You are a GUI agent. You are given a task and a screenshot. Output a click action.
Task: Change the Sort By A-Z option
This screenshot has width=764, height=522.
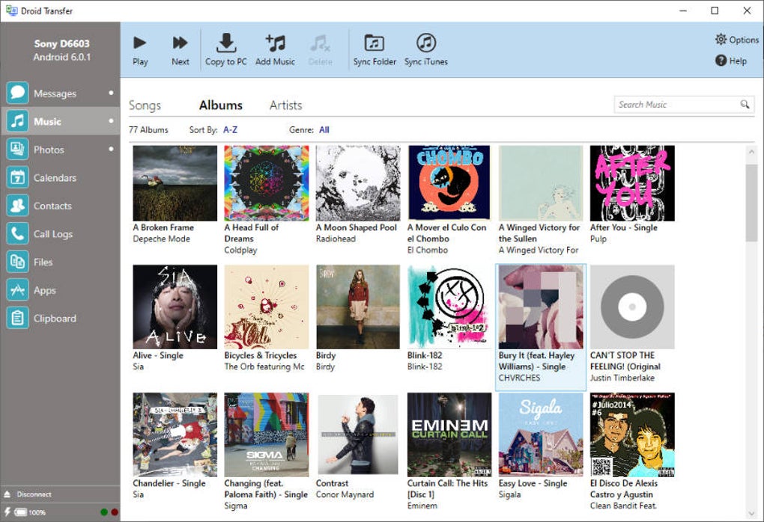(230, 130)
